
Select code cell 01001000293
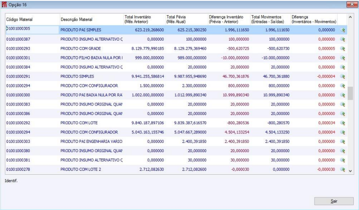coord(32,49)
